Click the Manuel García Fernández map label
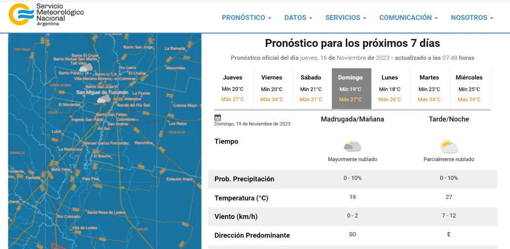Screen dimensions: 510x249 (x=106, y=143)
